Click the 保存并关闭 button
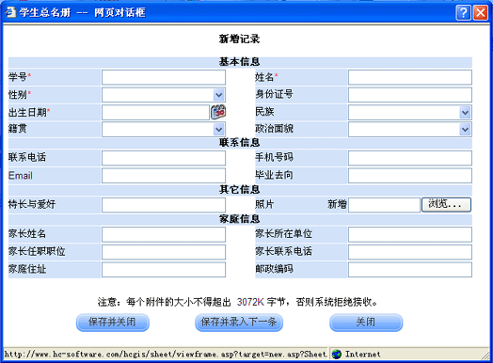 (x=113, y=323)
